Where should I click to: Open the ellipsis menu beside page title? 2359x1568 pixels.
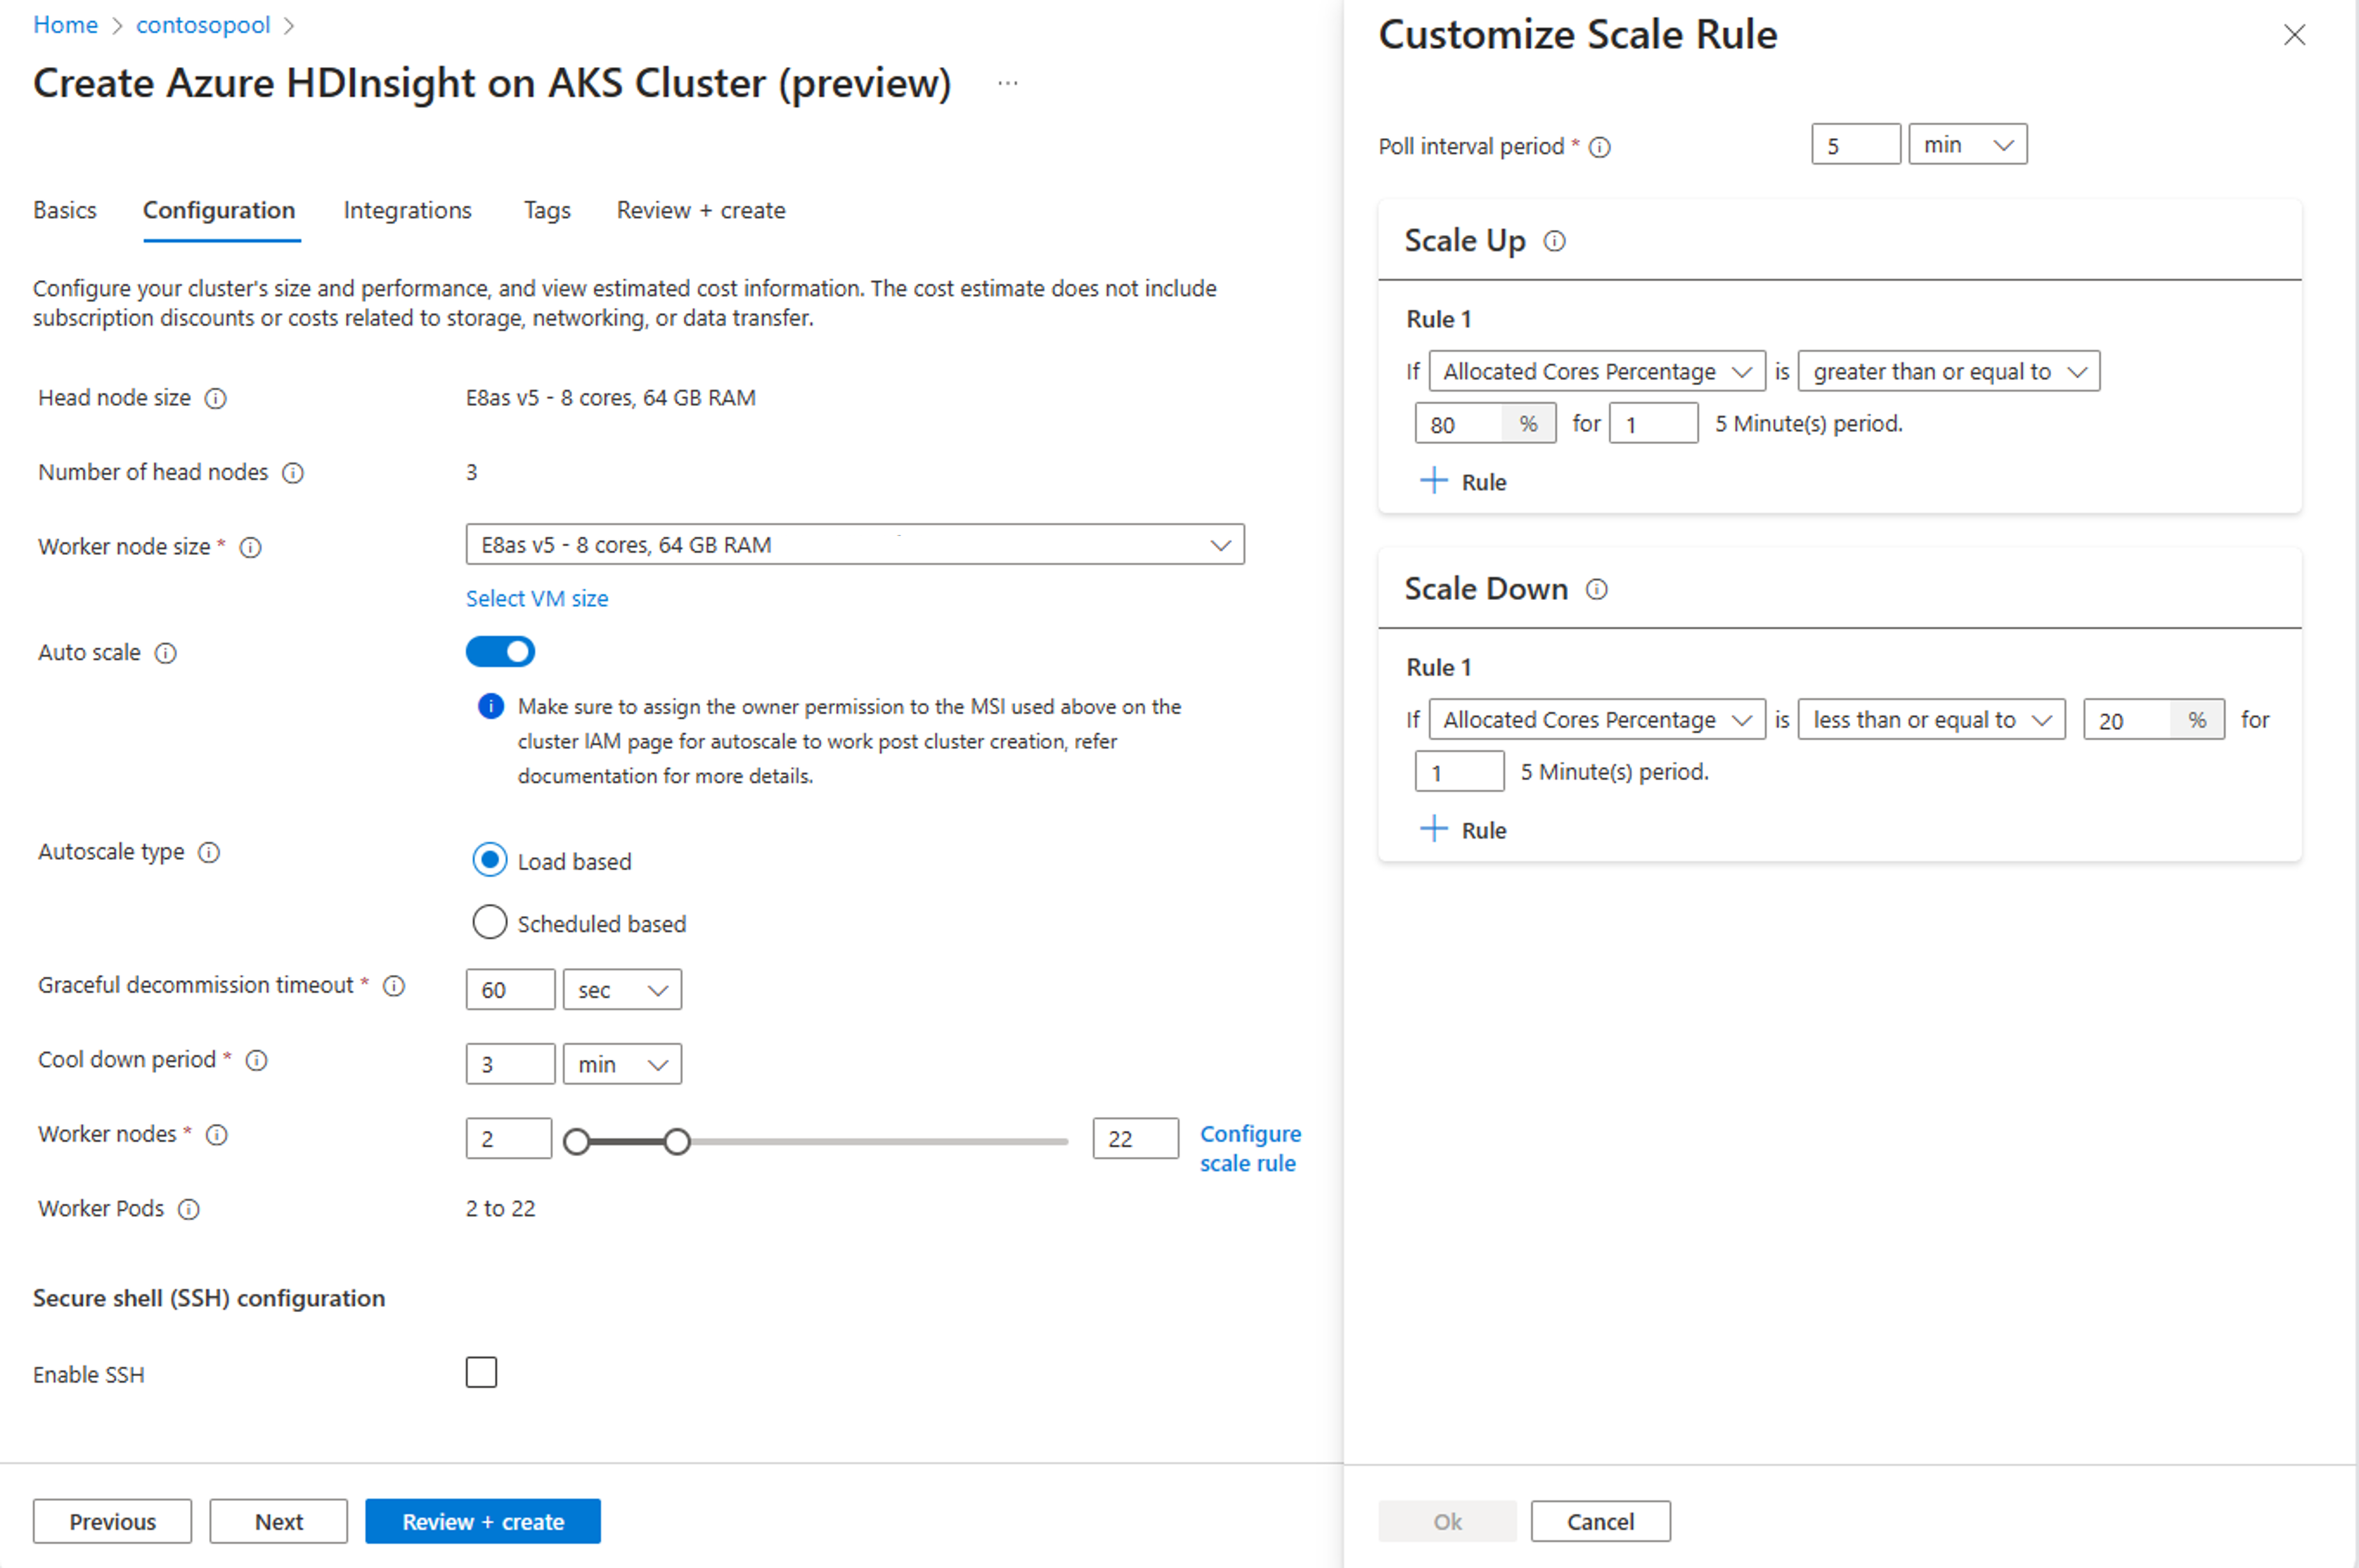point(1008,83)
